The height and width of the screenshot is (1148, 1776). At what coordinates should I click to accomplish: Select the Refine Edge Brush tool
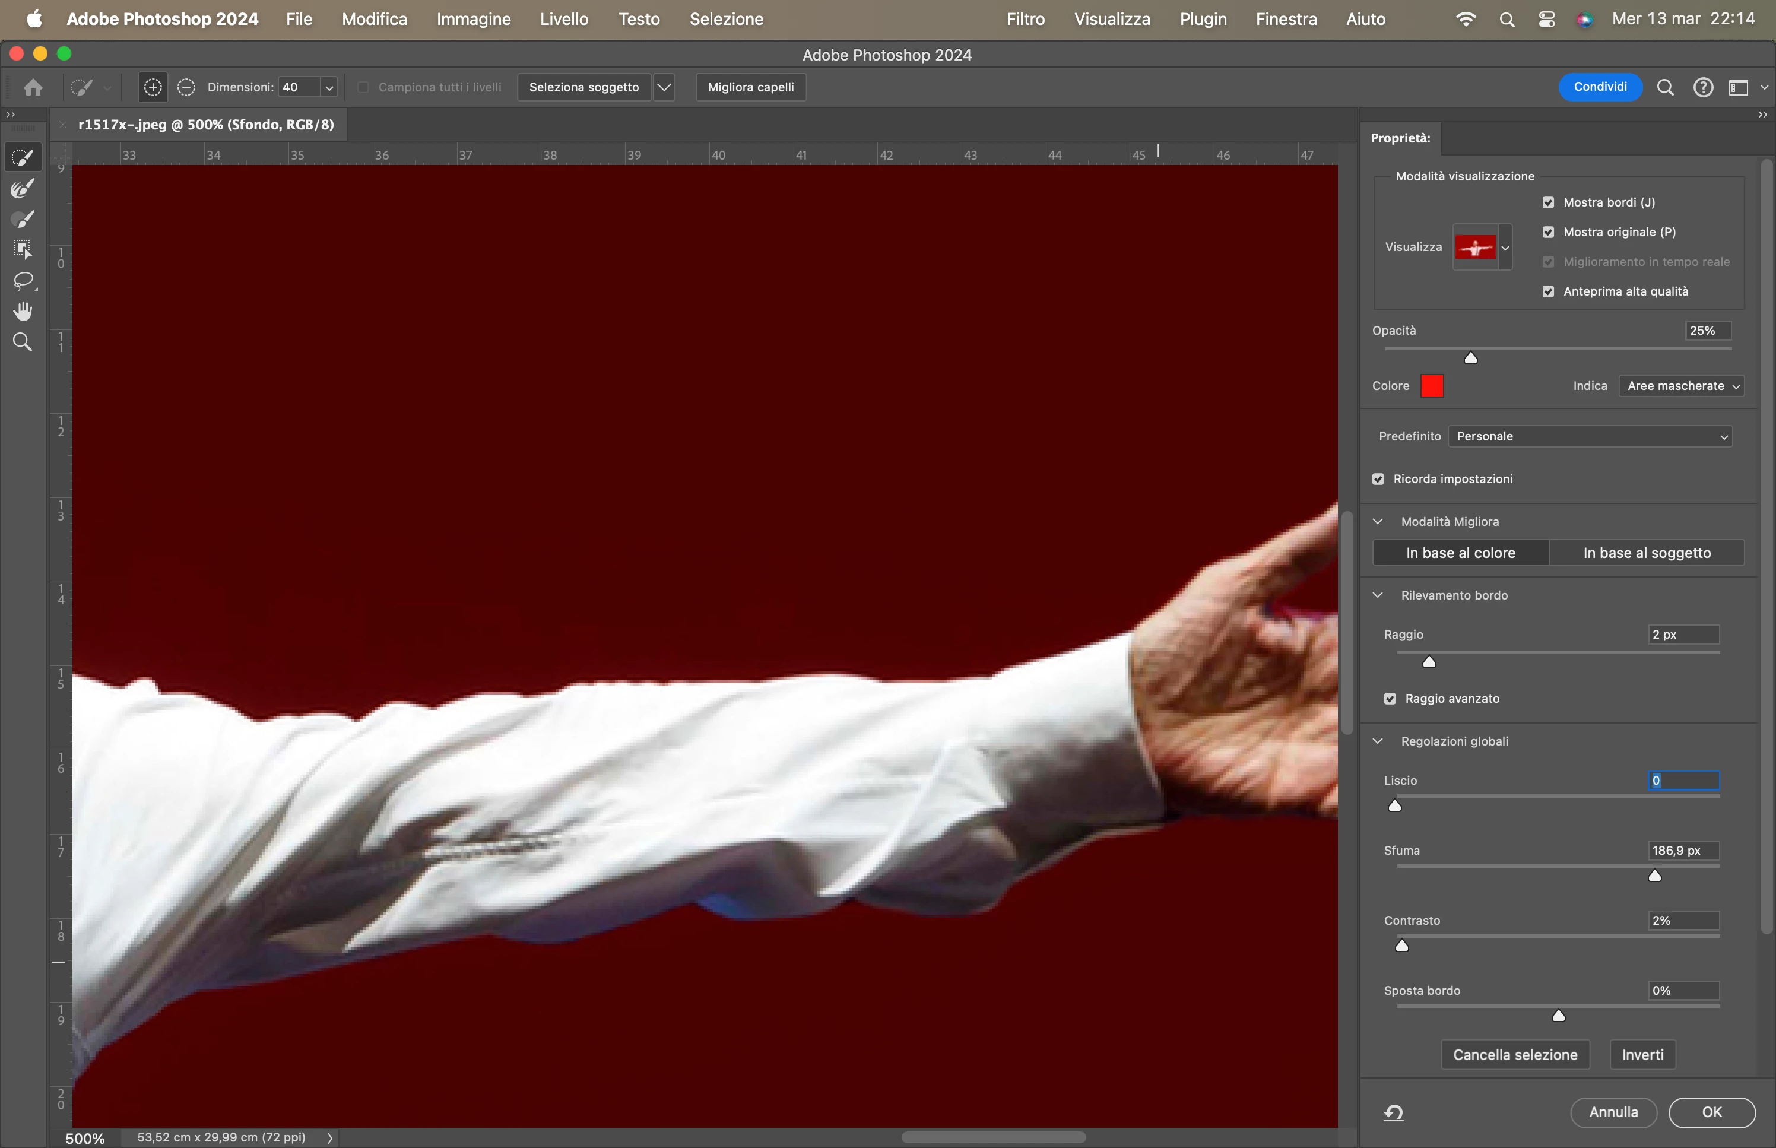click(23, 189)
